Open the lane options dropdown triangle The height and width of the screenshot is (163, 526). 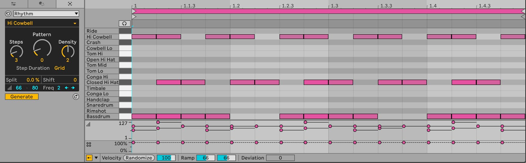tap(96, 158)
